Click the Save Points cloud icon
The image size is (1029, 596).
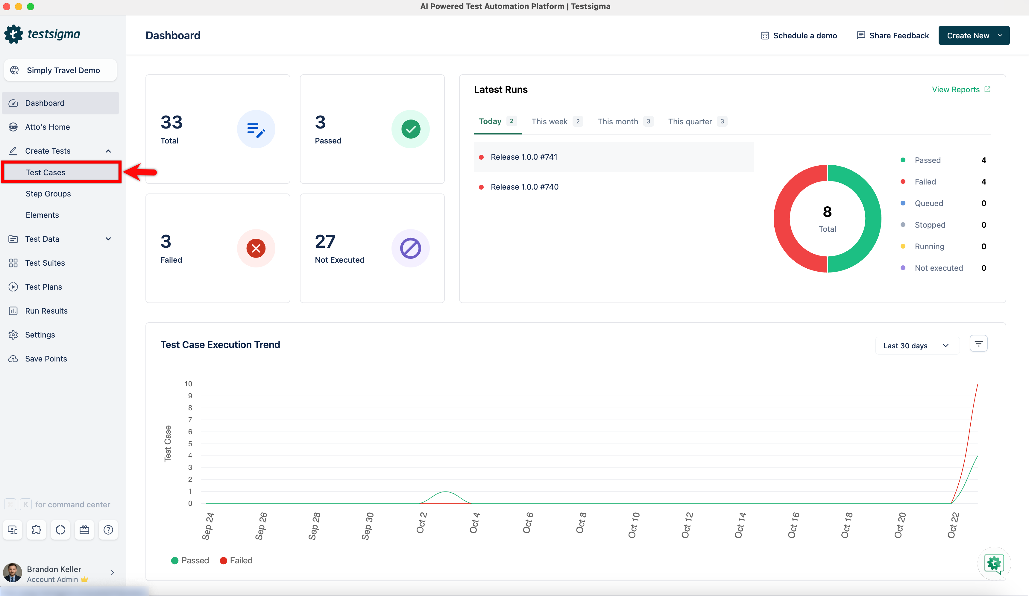pyautogui.click(x=13, y=359)
